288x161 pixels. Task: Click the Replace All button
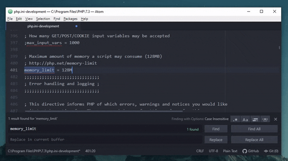254,140
